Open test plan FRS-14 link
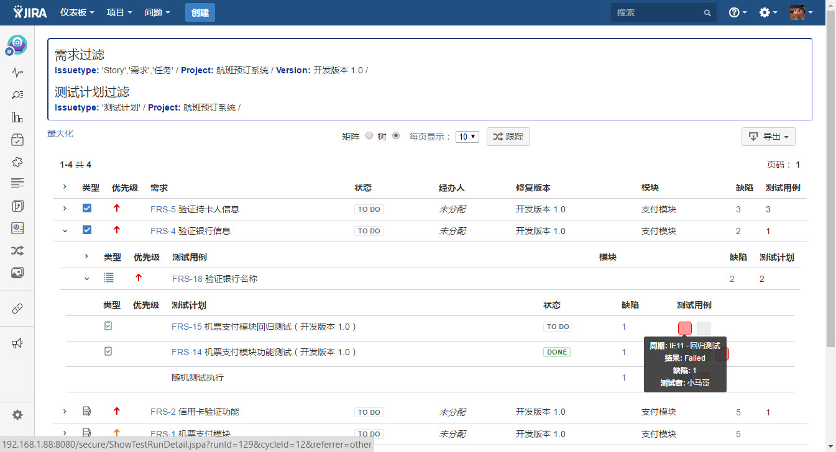 (186, 352)
